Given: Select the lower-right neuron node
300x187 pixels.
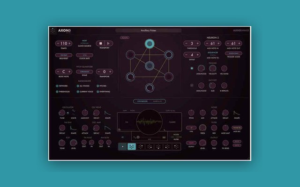Looking at the screenshot, I should 169,77.
